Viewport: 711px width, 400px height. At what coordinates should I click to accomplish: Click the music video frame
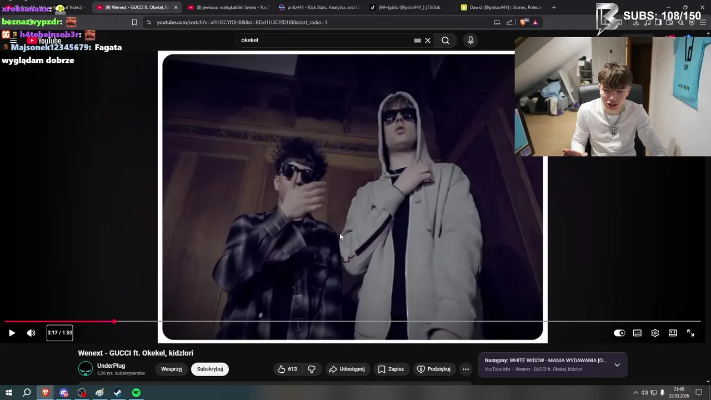pyautogui.click(x=352, y=197)
